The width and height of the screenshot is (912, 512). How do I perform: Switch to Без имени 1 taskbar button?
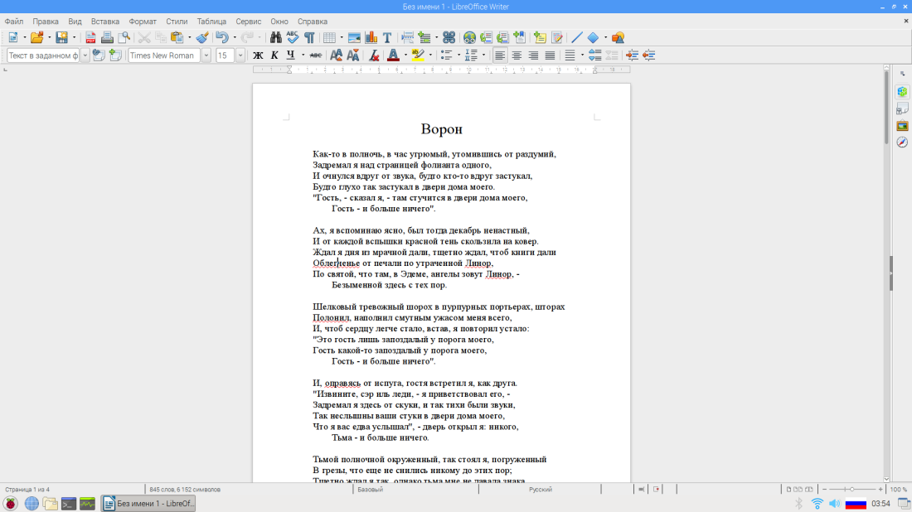(148, 504)
